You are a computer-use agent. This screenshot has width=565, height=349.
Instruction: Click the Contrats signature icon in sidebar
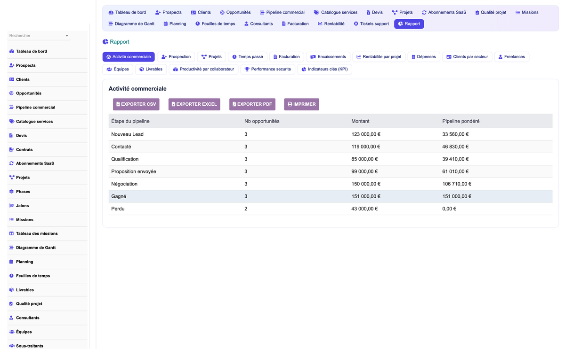[x=11, y=149]
